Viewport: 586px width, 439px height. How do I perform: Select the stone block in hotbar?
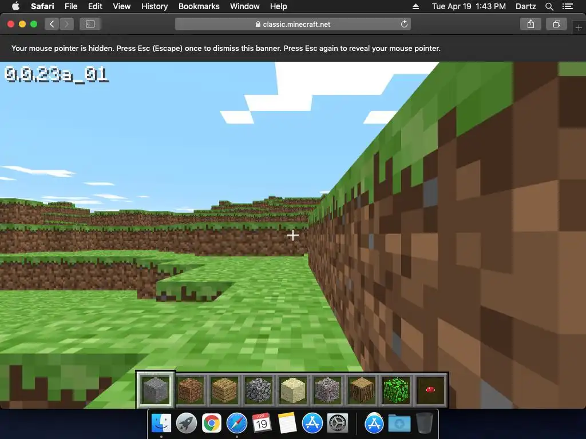[156, 390]
